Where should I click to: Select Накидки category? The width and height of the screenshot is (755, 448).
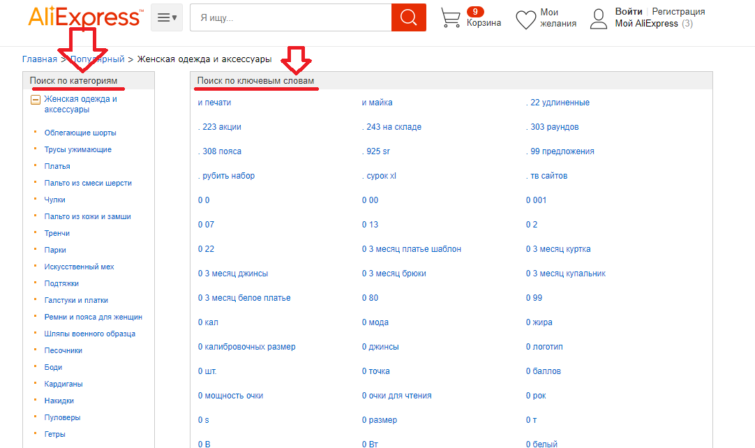coord(59,401)
